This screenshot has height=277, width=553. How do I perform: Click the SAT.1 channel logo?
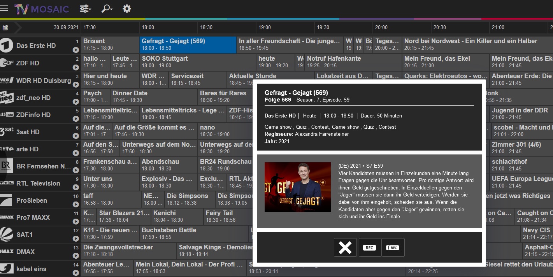point(7,235)
